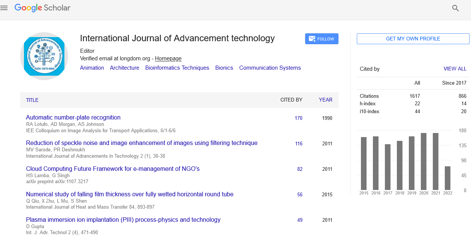Image resolution: width=471 pixels, height=239 pixels.
Task: Click the Google Scholar logo
Action: click(x=42, y=8)
